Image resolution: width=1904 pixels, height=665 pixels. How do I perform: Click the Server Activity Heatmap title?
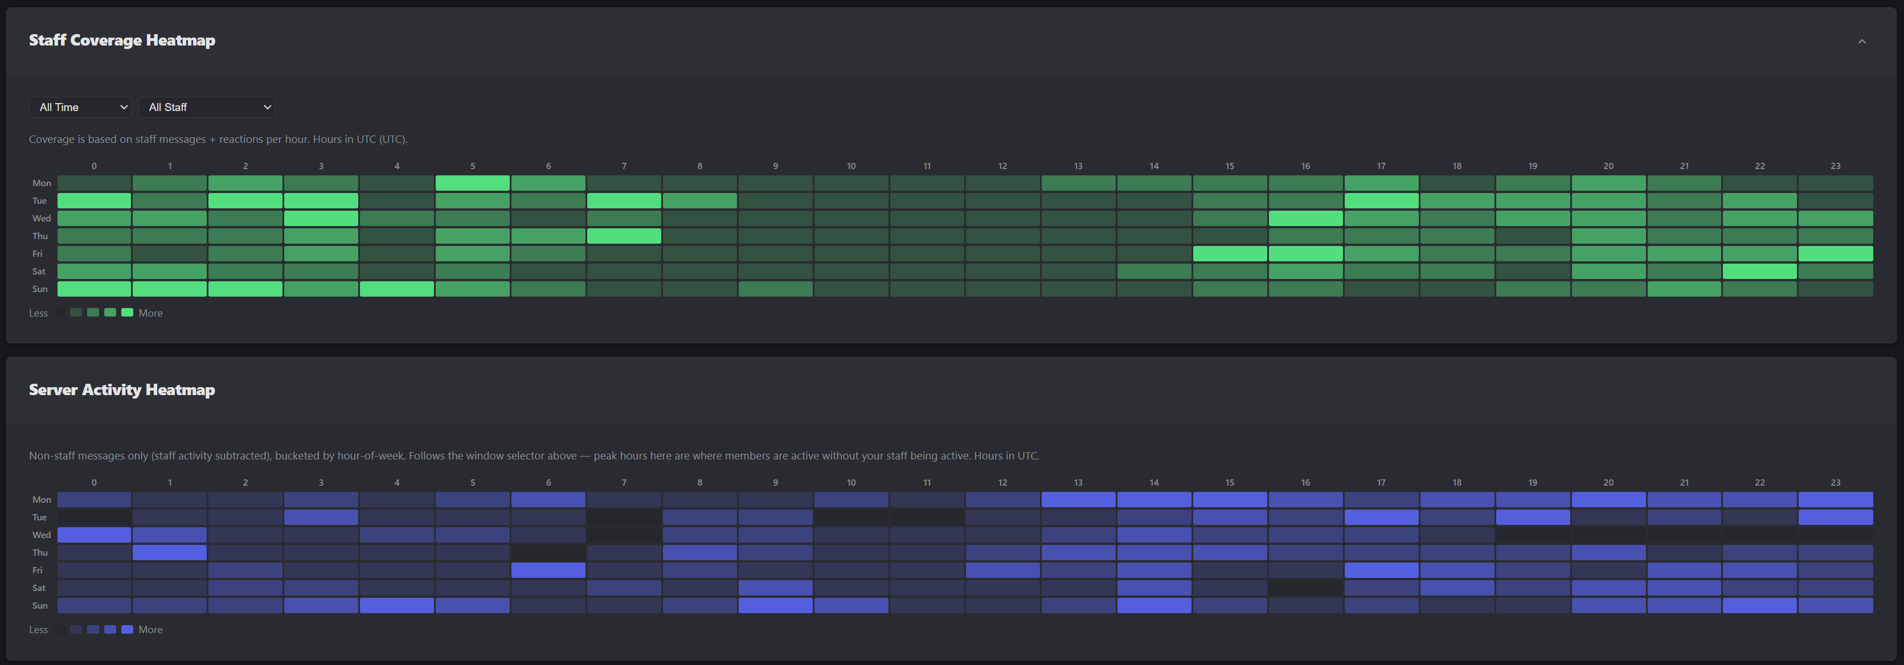click(x=122, y=390)
